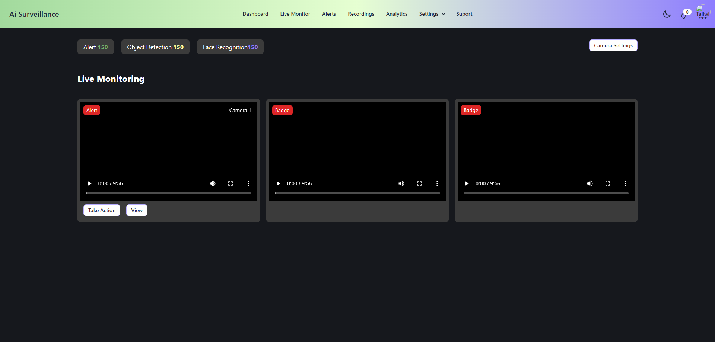
Task: Click the Live Monitoring heading
Action: pyautogui.click(x=111, y=79)
